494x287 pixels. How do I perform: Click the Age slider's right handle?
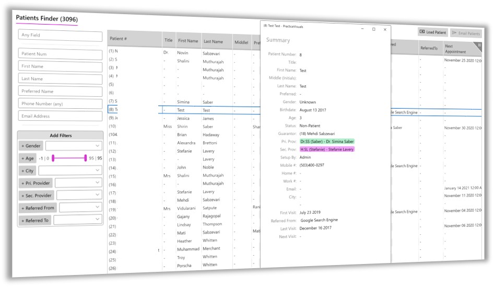click(86, 158)
